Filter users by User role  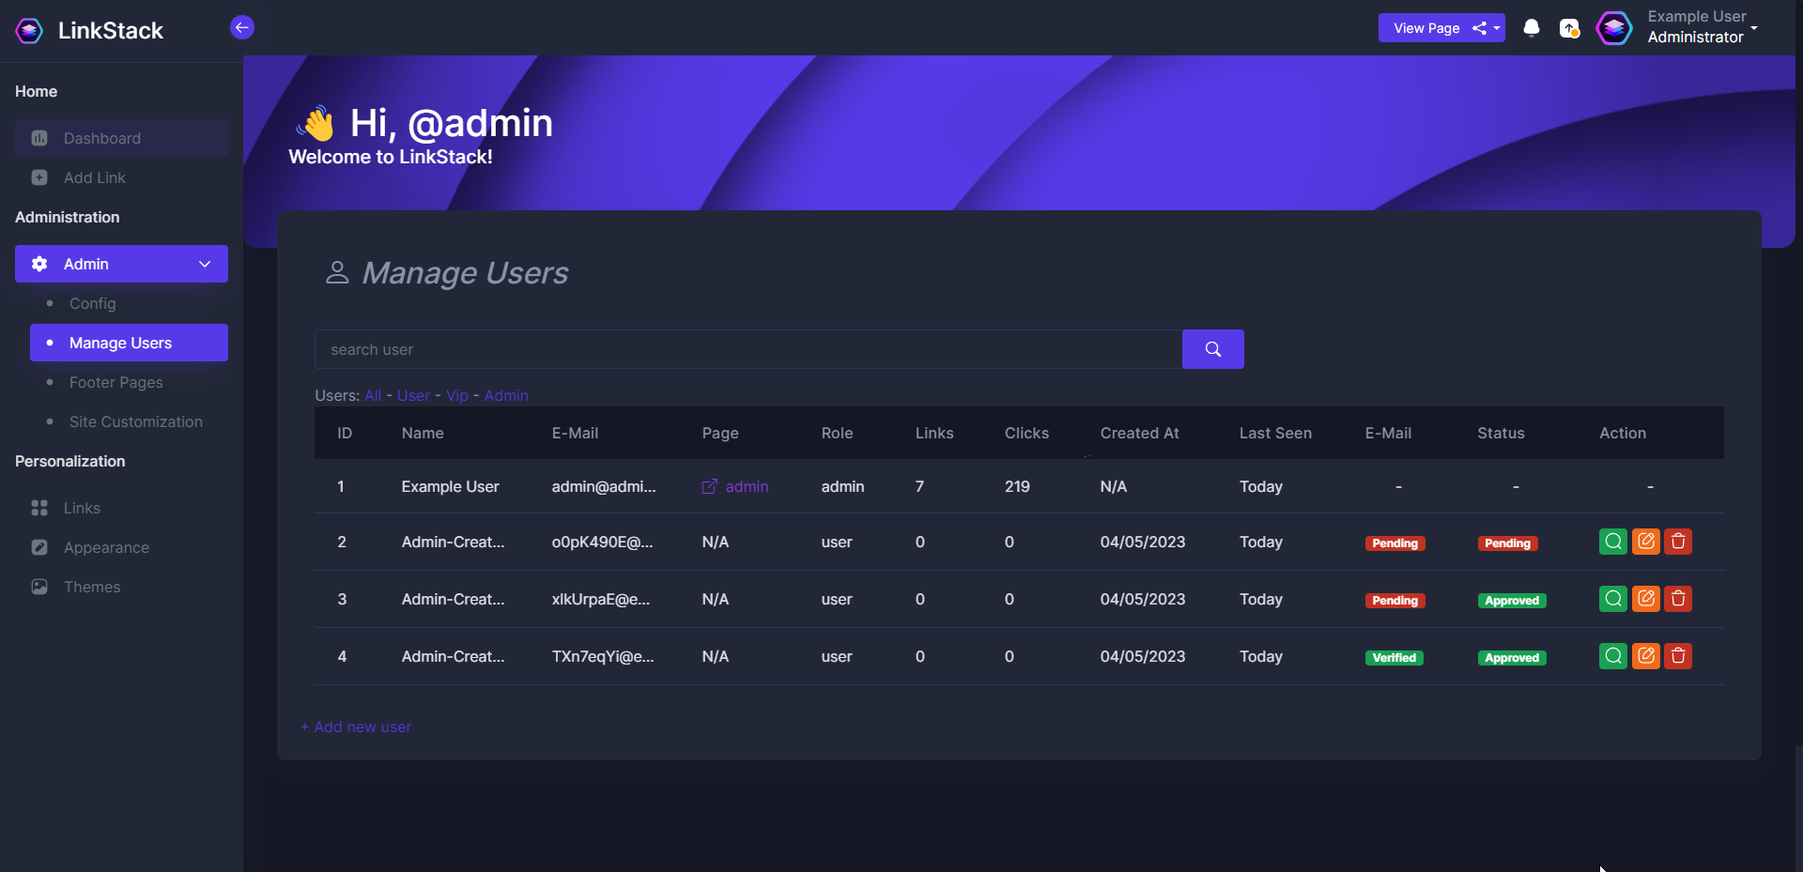pos(413,396)
